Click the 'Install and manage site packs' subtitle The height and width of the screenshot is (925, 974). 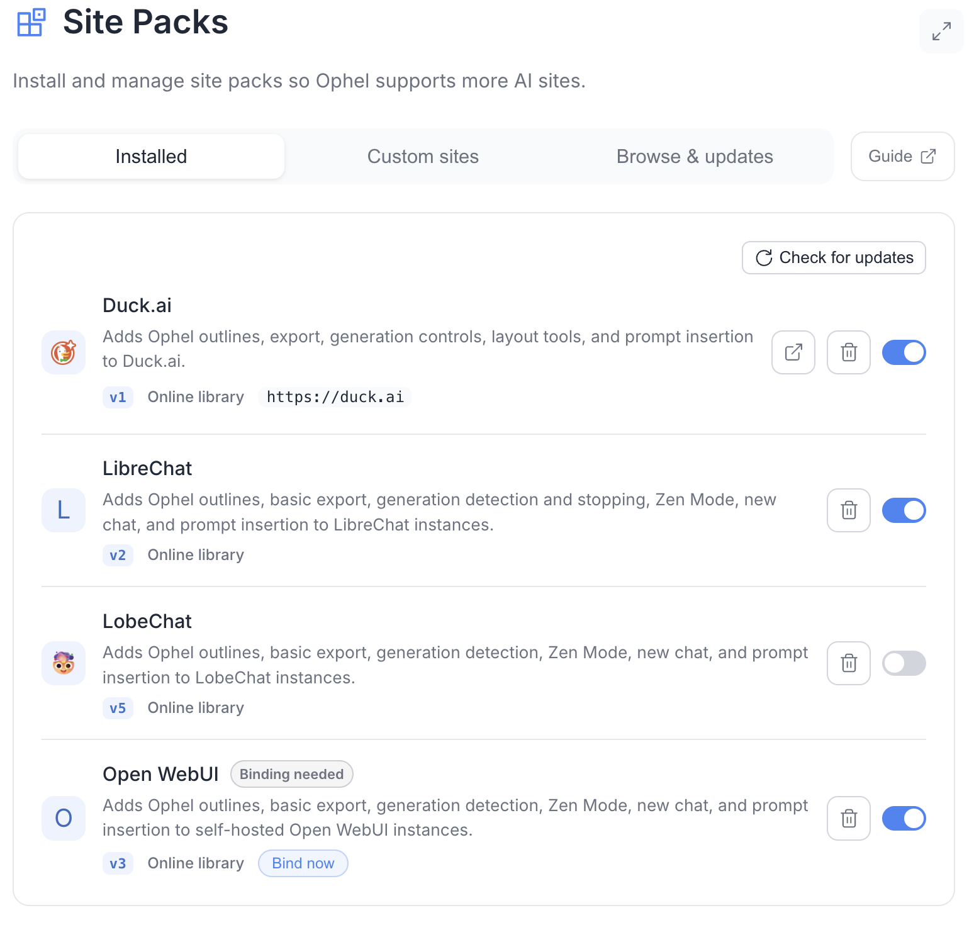pyautogui.click(x=299, y=81)
